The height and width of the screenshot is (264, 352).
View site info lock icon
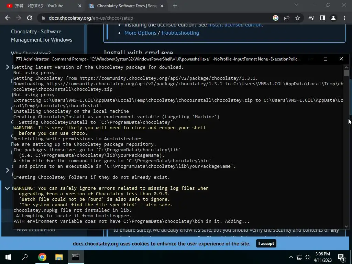point(43,18)
